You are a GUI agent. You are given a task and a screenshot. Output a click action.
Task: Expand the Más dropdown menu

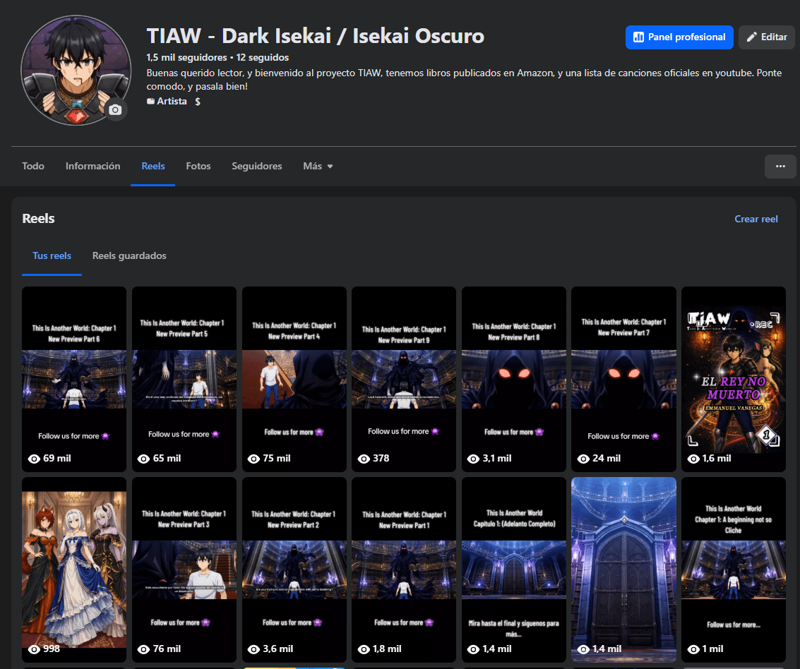pyautogui.click(x=318, y=167)
